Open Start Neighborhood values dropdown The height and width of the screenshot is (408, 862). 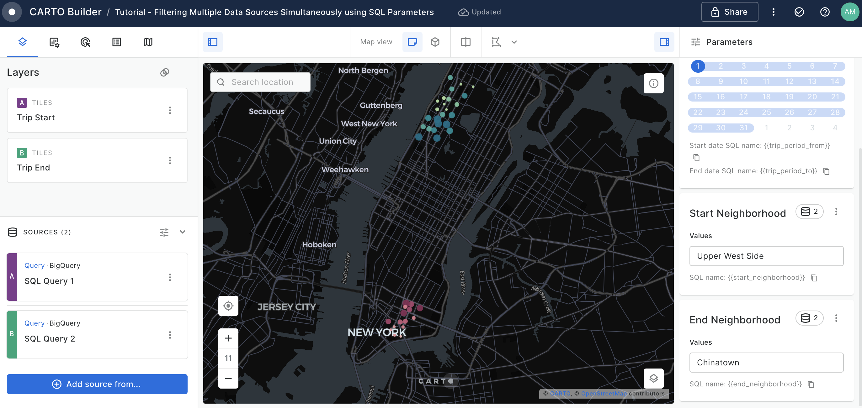point(766,256)
